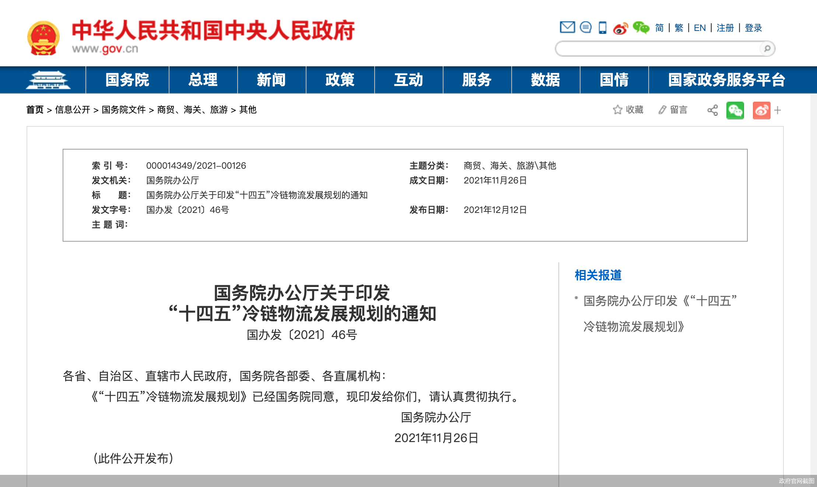This screenshot has height=487, width=817.
Task: Open the email subscription icon
Action: click(568, 27)
